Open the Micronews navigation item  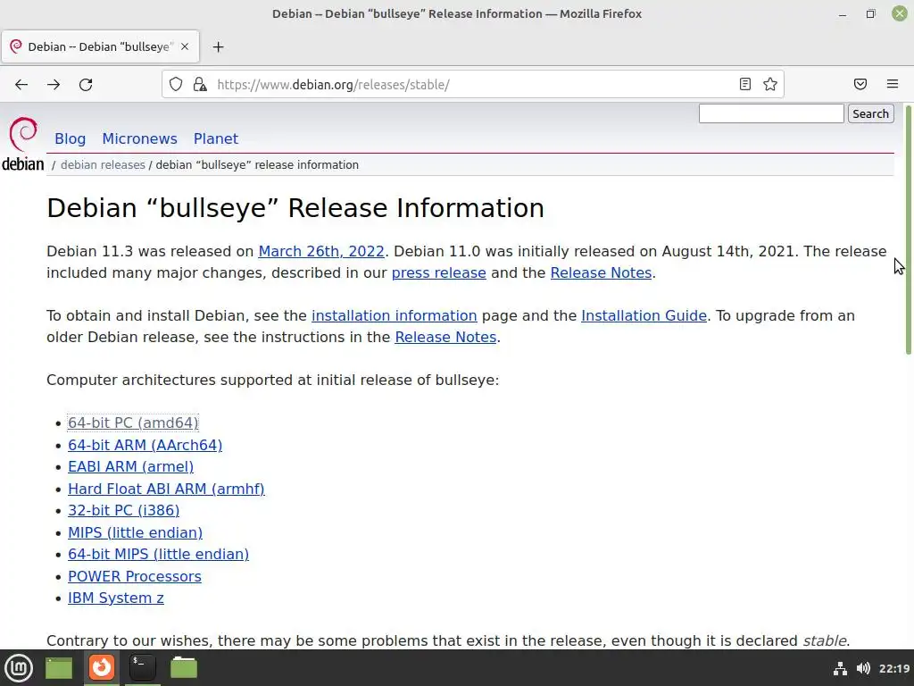139,138
